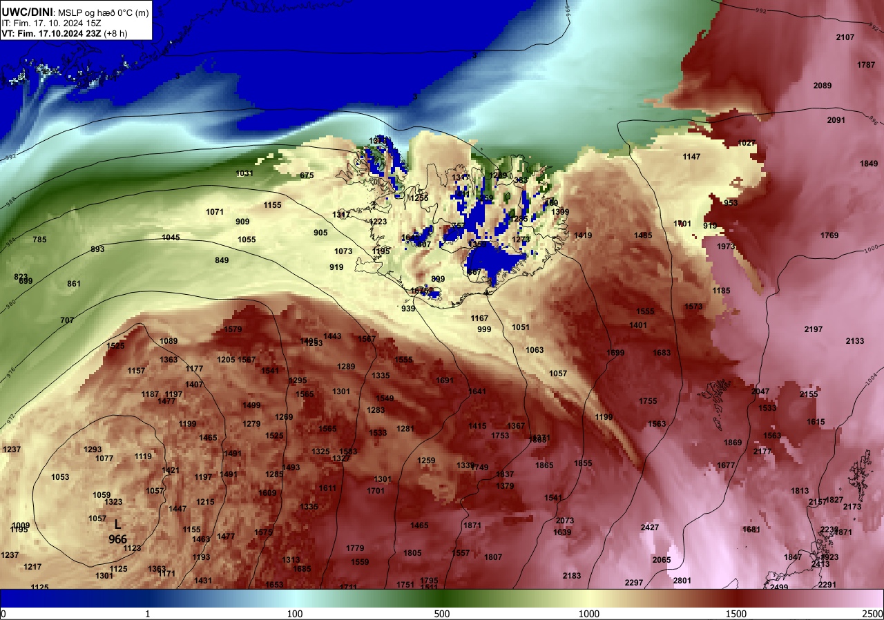Click the 2801 height value
Image resolution: width=884 pixels, height=620 pixels.
click(x=682, y=581)
